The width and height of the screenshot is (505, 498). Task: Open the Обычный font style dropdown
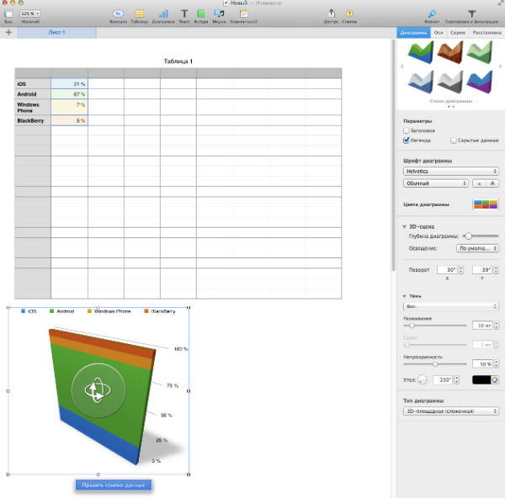pos(436,183)
